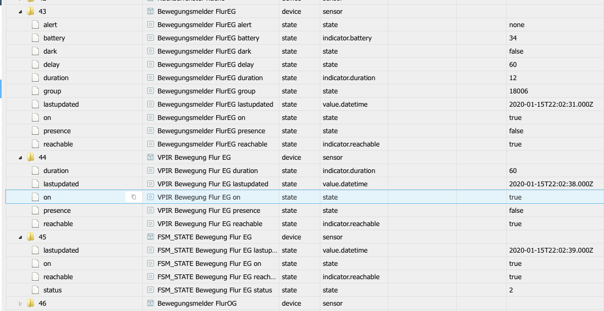Click state icon of Bewegungsmelder FlurEG battery
The height and width of the screenshot is (311, 604).
(x=150, y=38)
